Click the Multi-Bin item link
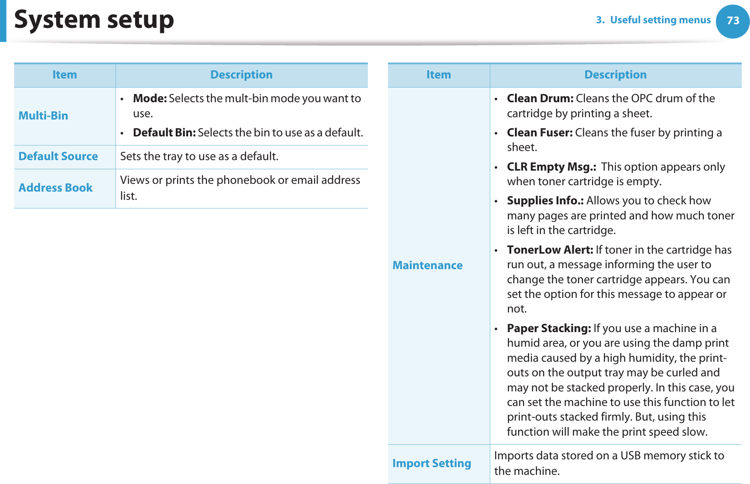 (x=43, y=116)
